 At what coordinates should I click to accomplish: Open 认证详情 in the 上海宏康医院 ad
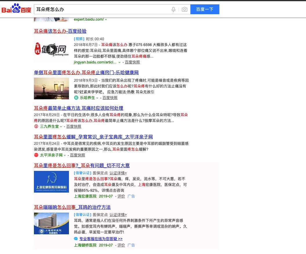coord(118,173)
